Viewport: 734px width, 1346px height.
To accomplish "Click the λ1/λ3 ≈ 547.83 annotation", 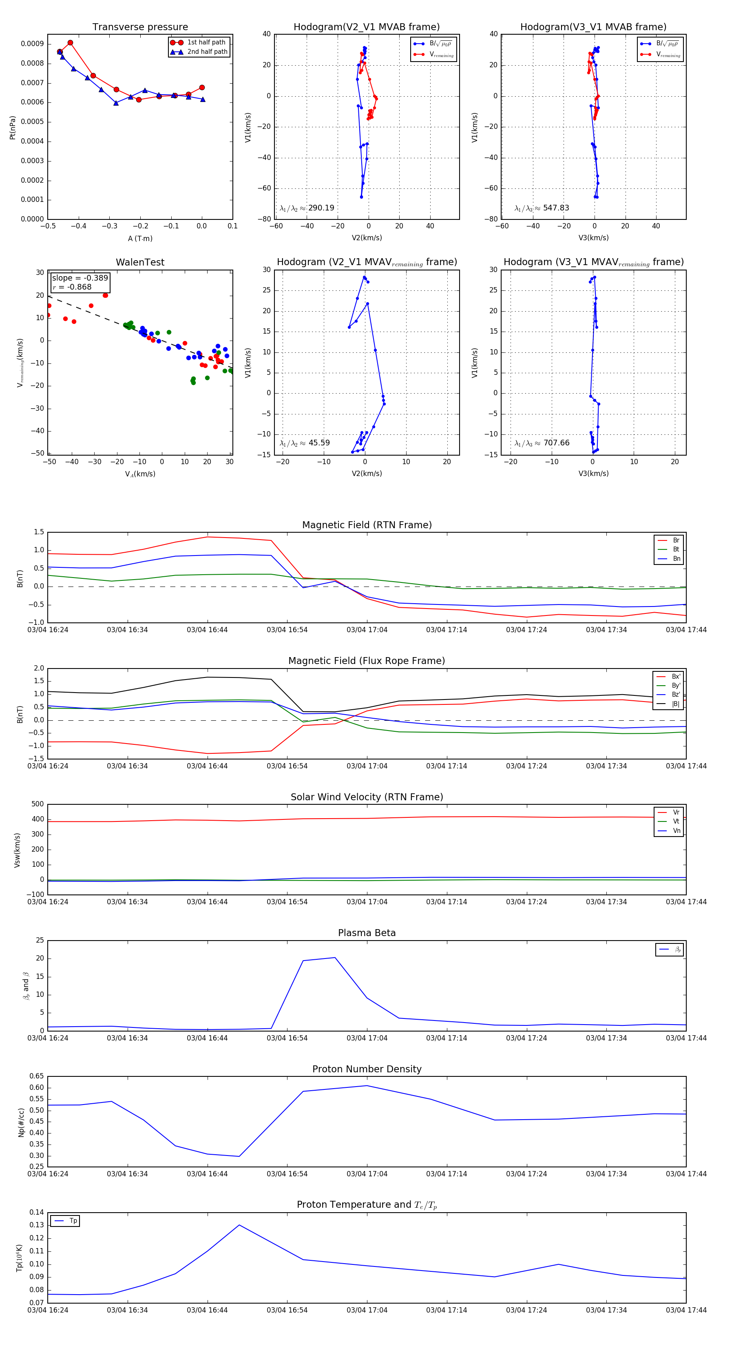I will click(x=542, y=208).
